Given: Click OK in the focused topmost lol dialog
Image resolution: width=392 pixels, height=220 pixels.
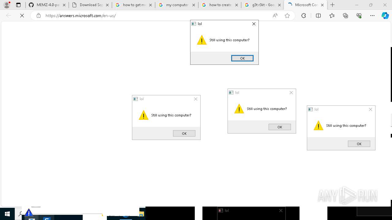Looking at the screenshot, I should [x=242, y=58].
